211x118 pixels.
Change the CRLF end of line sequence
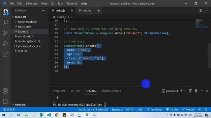tap(139, 109)
